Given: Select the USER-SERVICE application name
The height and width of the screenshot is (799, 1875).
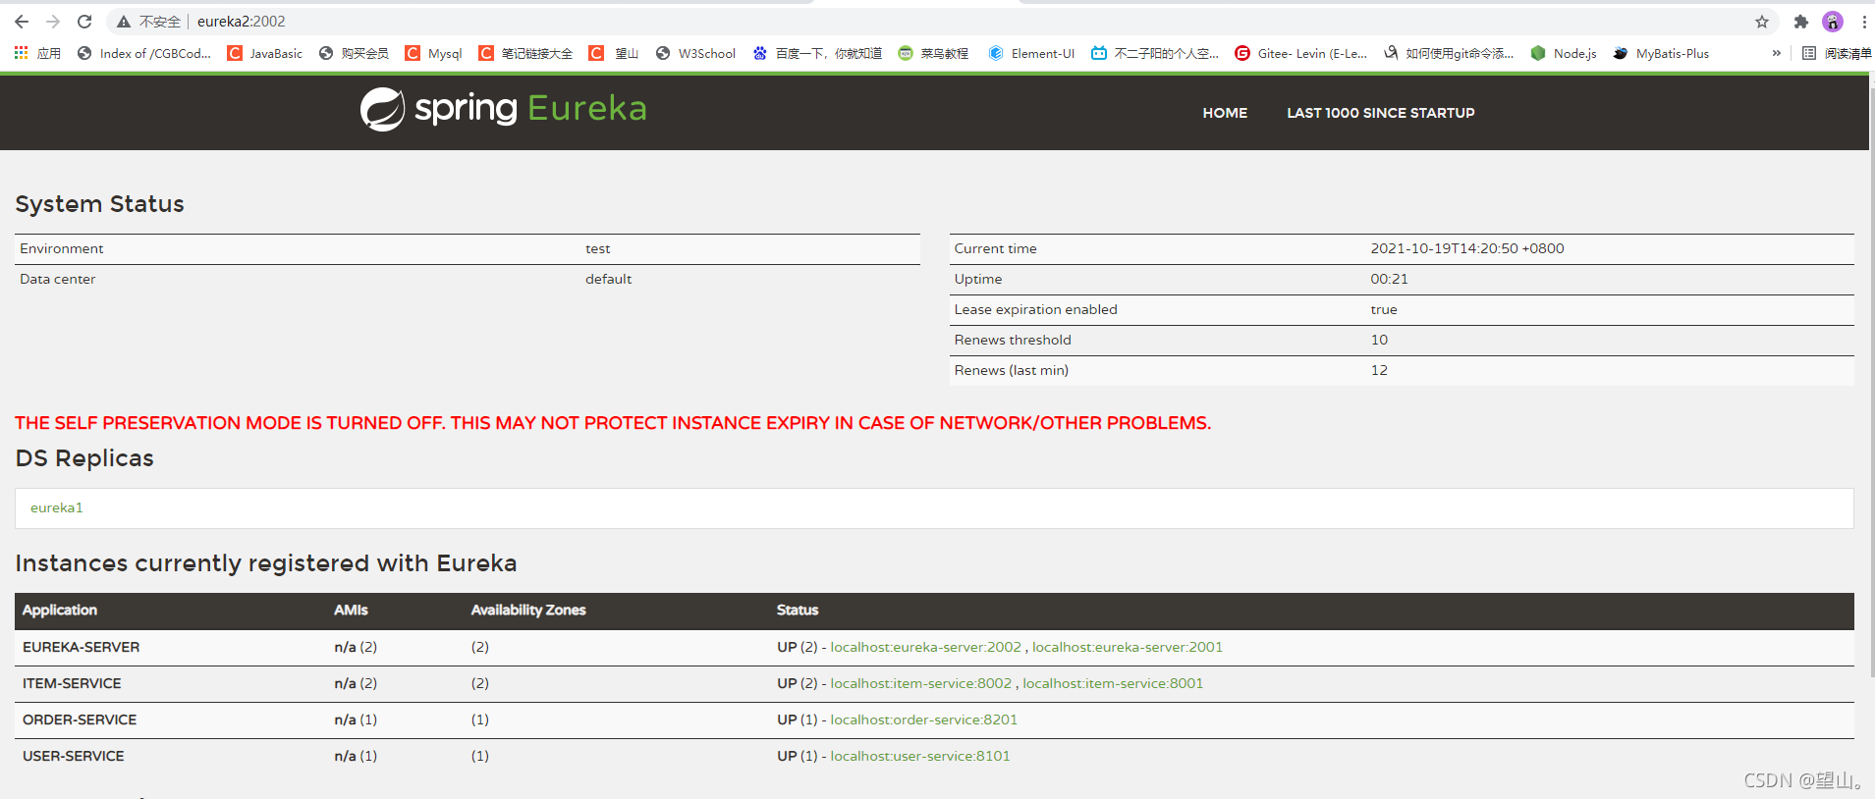Looking at the screenshot, I should click(73, 756).
